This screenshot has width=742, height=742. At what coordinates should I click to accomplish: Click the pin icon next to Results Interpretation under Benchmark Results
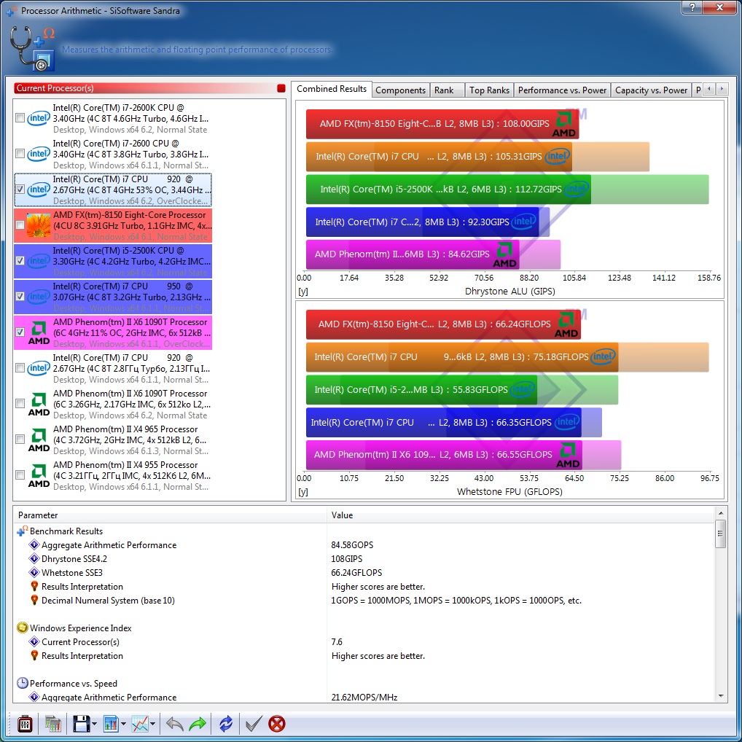click(x=34, y=586)
